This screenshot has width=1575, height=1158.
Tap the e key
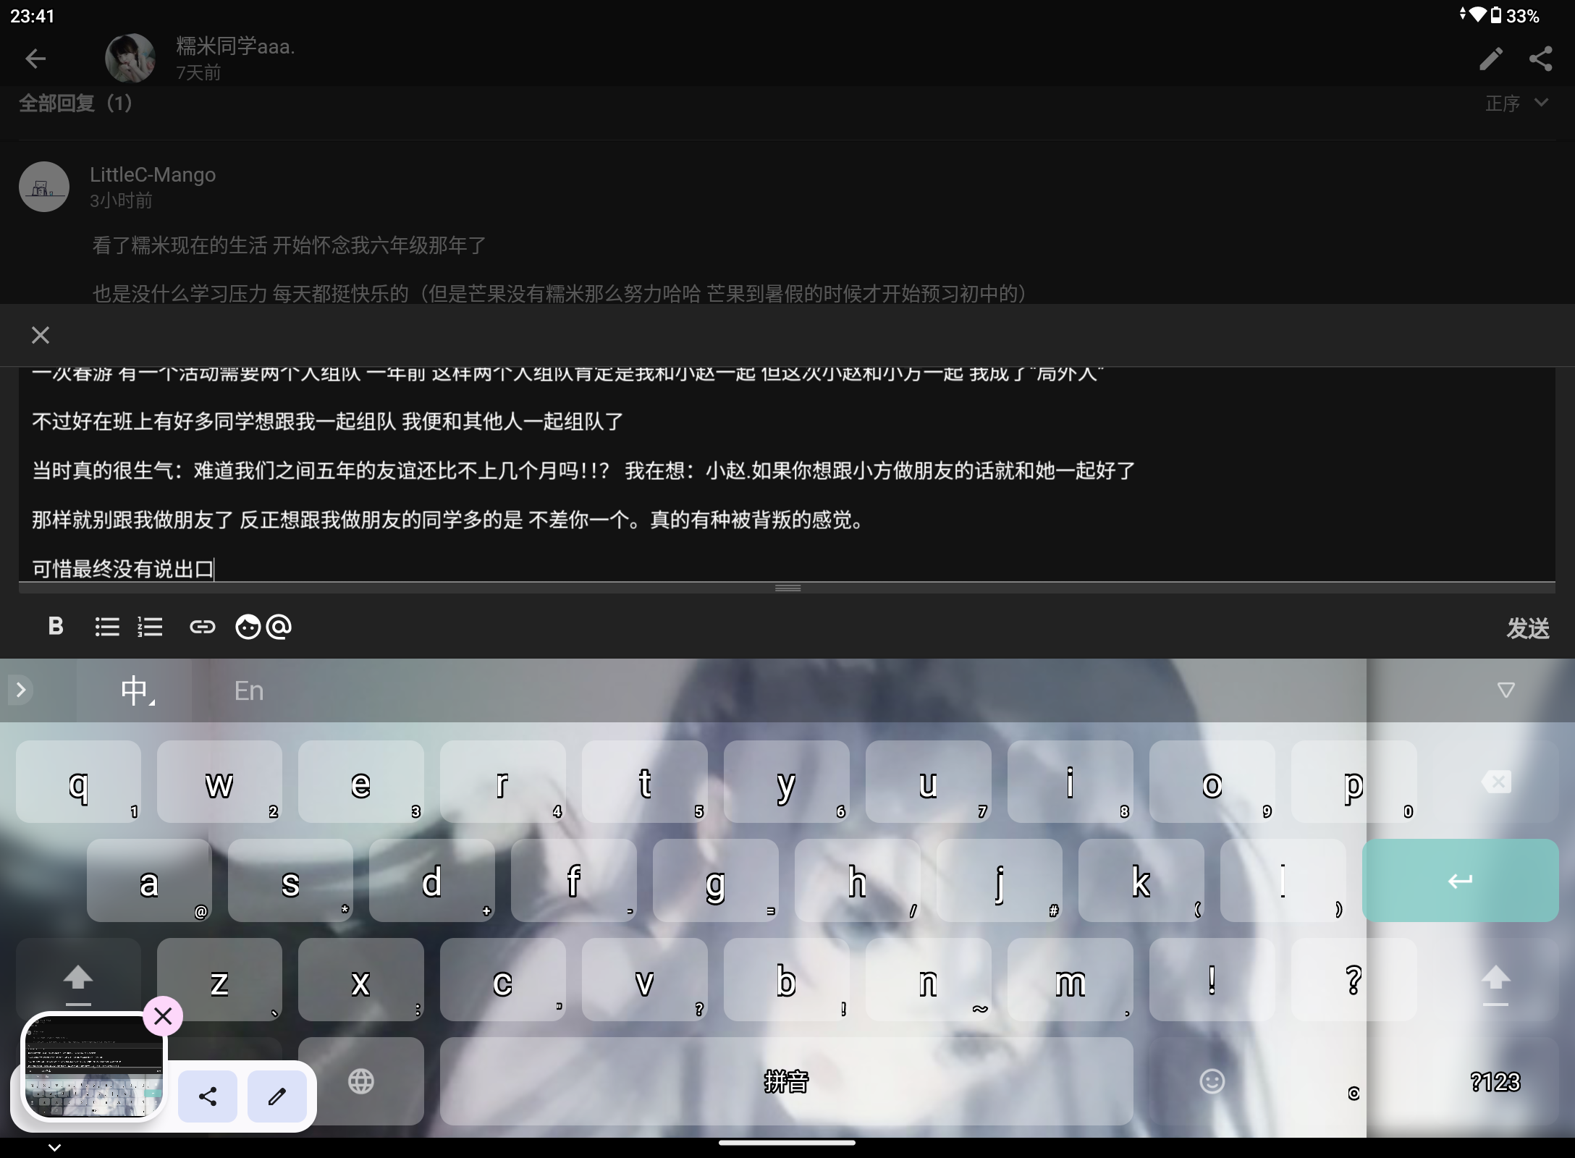(360, 782)
